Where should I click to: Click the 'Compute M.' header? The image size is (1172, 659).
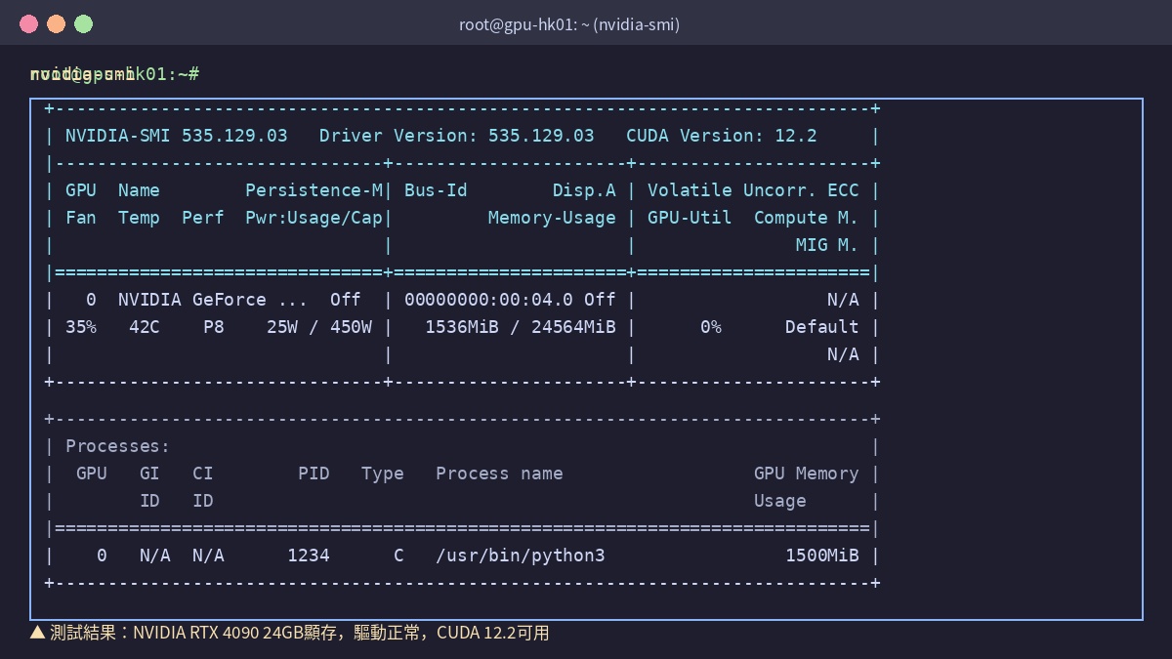coord(807,218)
